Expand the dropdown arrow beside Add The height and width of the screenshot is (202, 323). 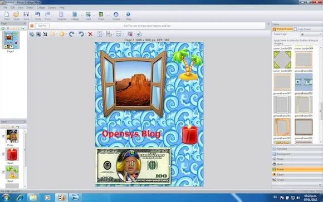[94, 16]
